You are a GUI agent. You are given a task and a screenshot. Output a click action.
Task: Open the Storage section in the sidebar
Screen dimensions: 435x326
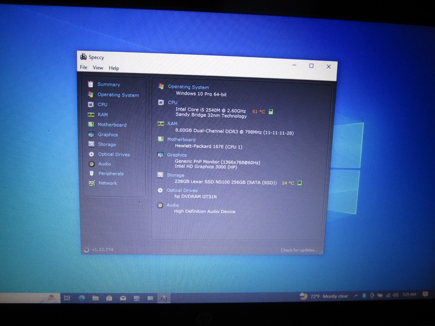107,145
